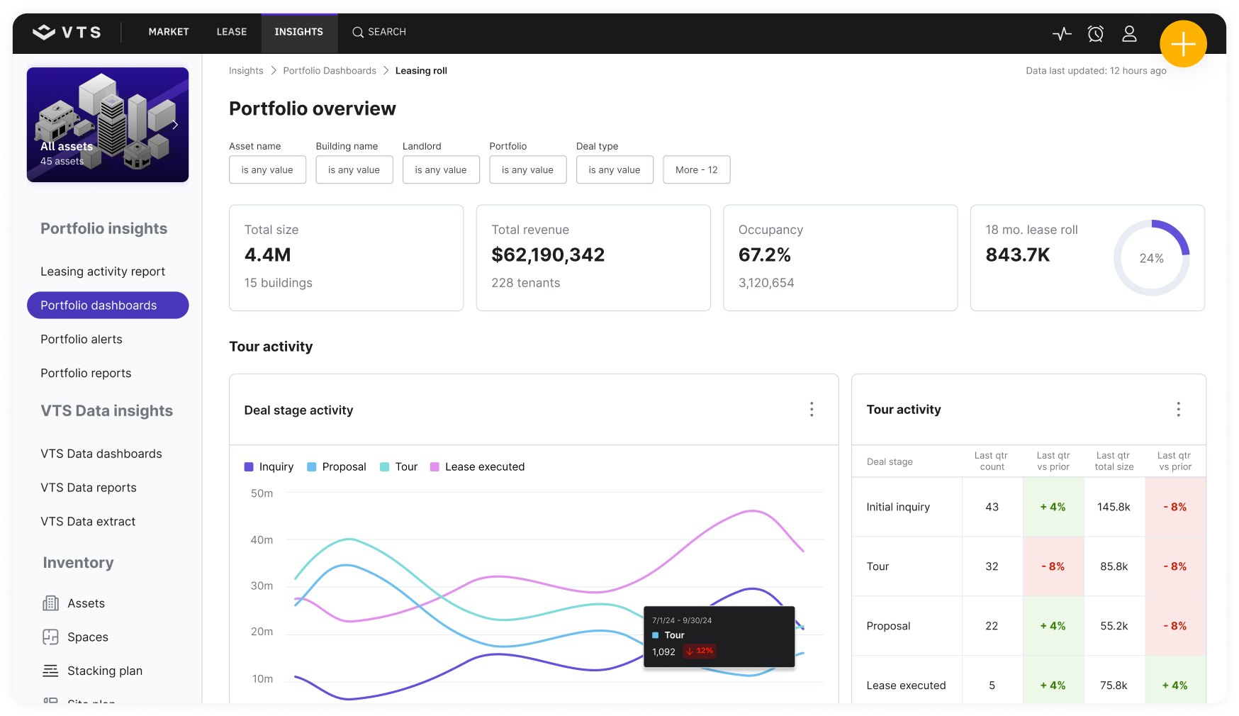Switch to the MARKET tab
1239x716 pixels.
168,32
